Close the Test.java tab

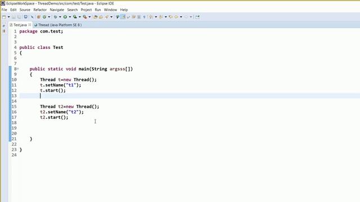[30, 25]
